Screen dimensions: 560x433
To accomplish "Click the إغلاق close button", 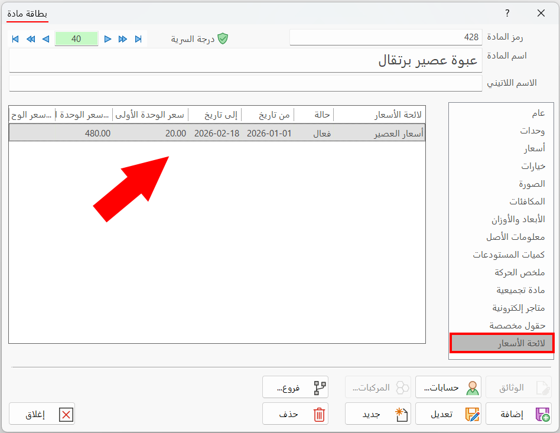I will pos(42,414).
